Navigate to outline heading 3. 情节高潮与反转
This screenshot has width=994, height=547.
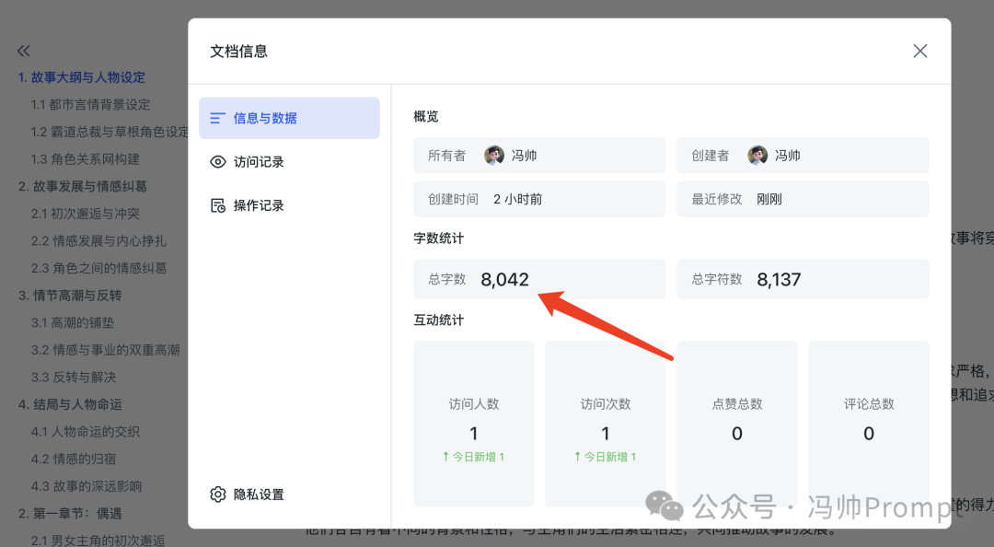[x=70, y=296]
